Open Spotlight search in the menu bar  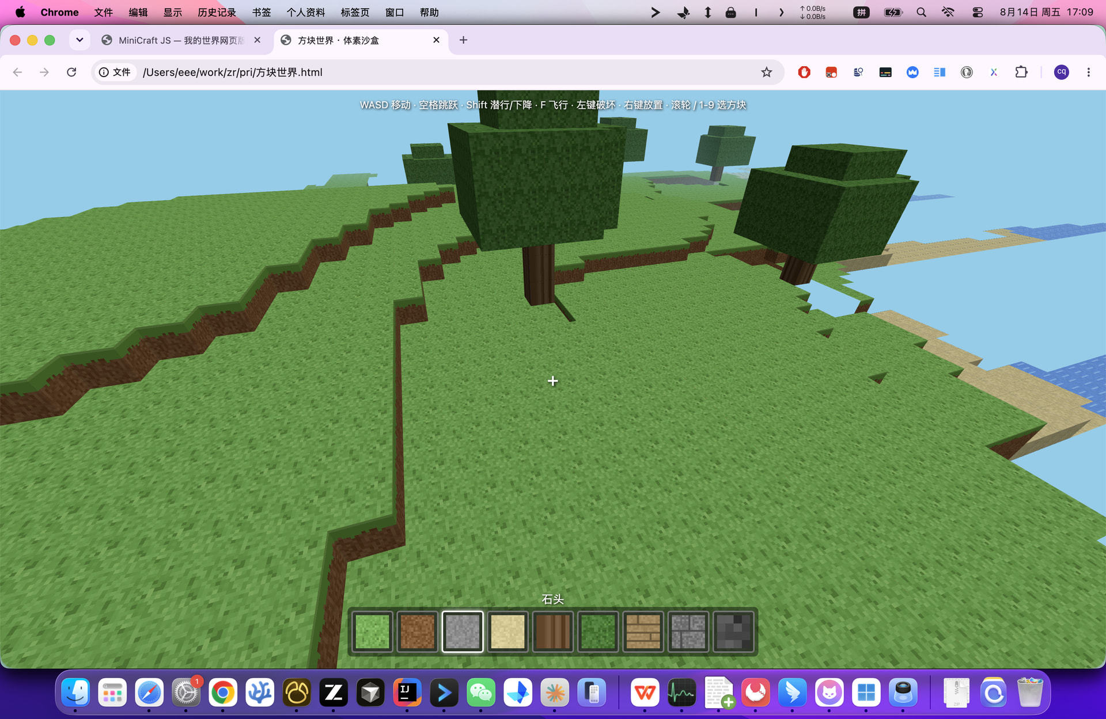[x=921, y=12]
